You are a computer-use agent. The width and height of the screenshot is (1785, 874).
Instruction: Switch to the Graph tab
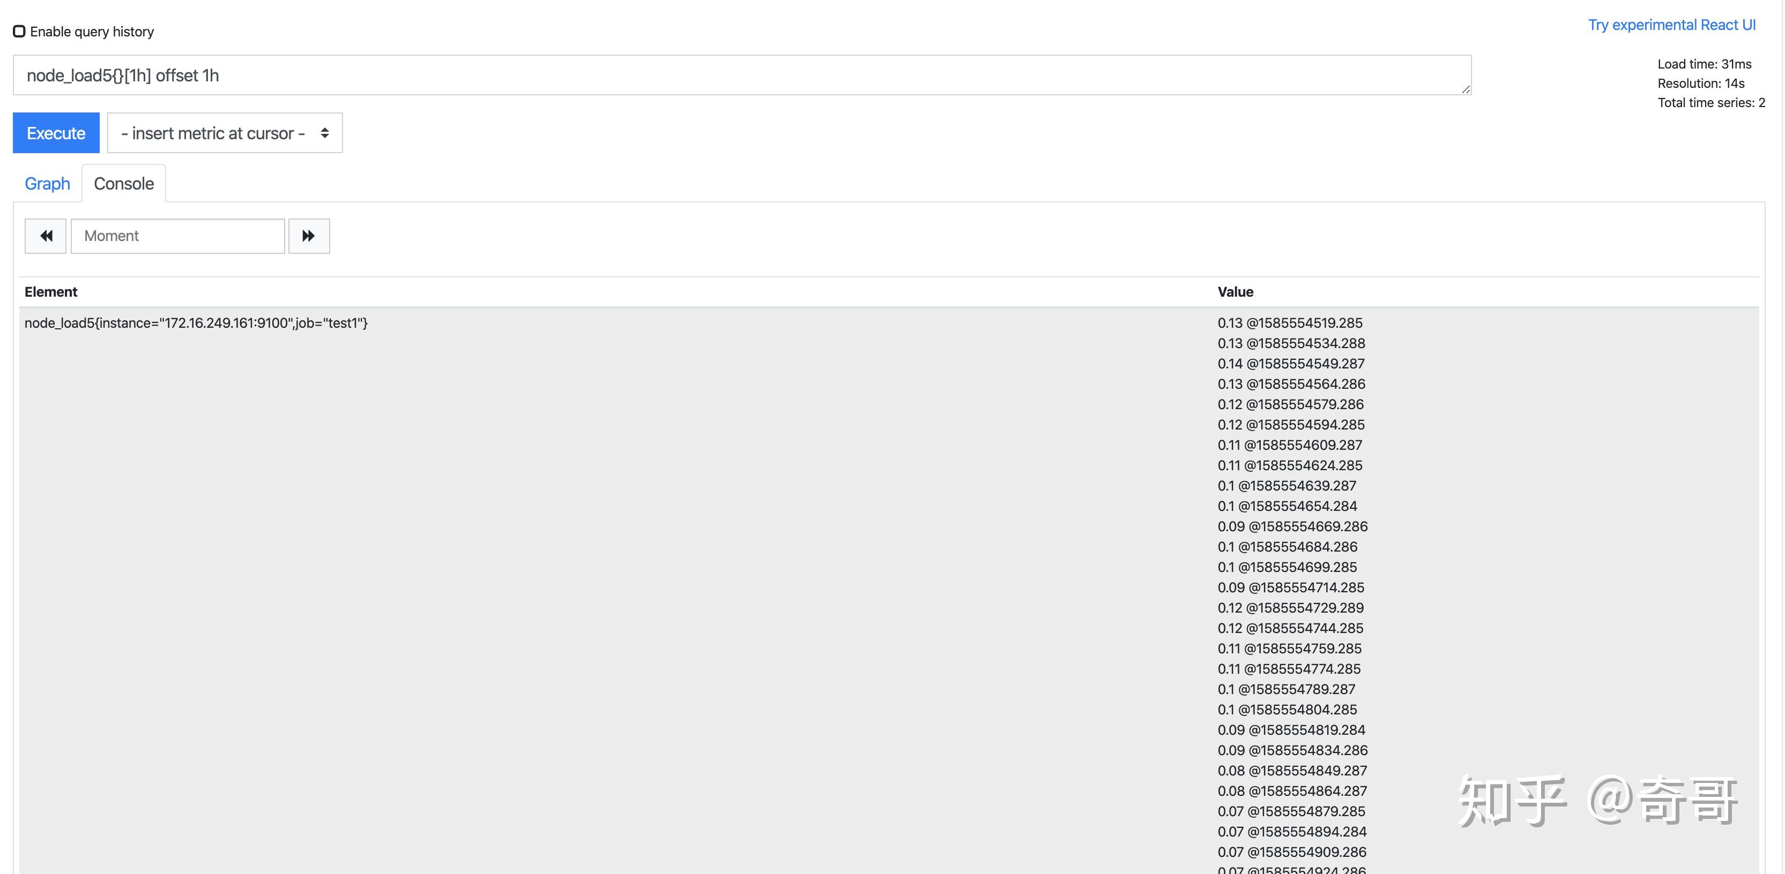click(x=47, y=184)
